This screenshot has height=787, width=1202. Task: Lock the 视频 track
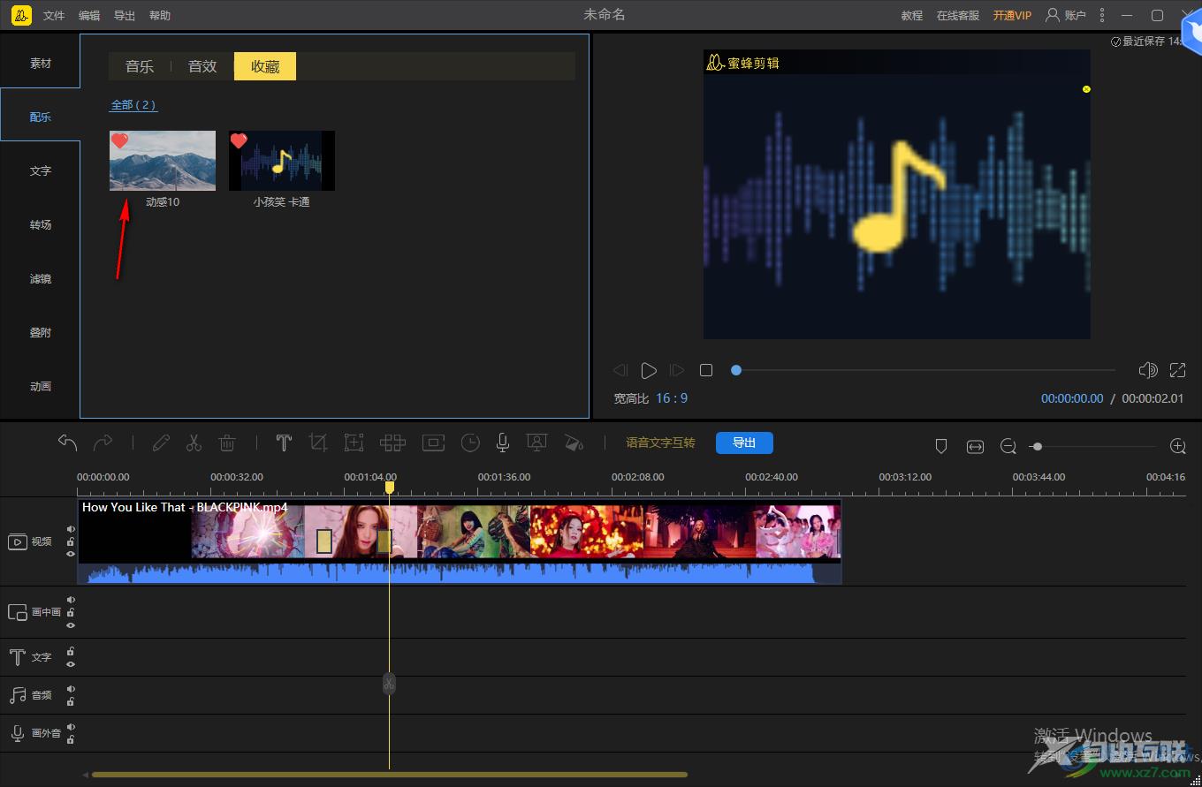pyautogui.click(x=71, y=541)
